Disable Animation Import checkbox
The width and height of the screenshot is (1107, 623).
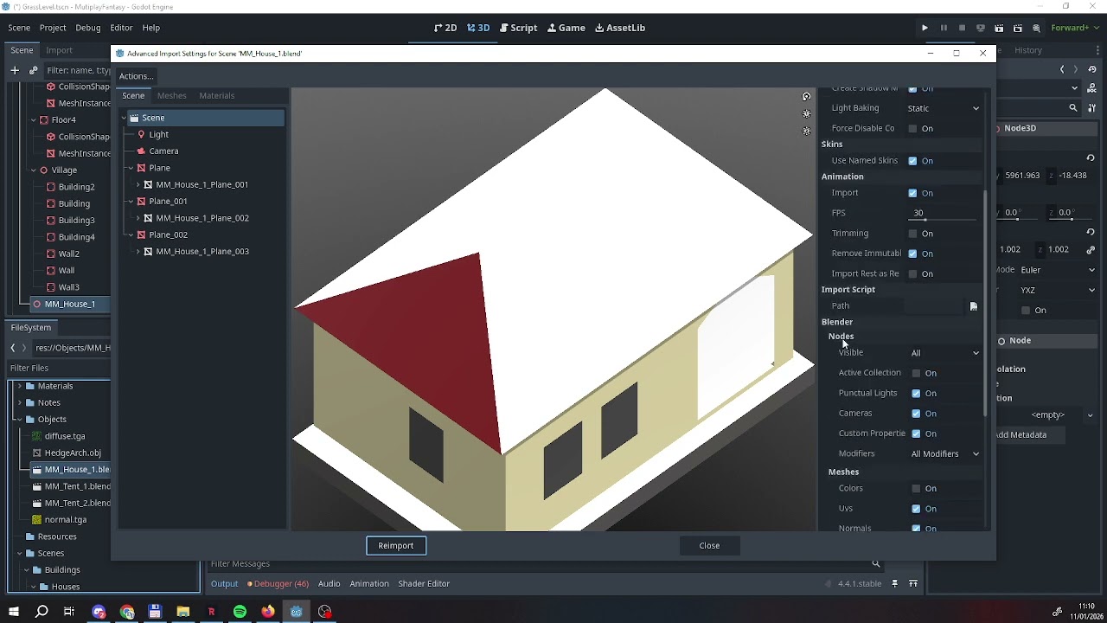tap(912, 193)
